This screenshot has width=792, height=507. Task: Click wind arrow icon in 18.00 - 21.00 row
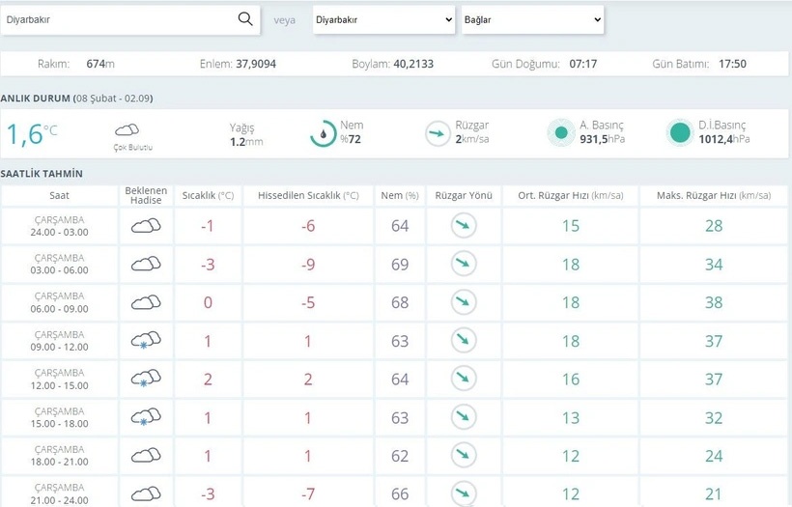click(464, 456)
